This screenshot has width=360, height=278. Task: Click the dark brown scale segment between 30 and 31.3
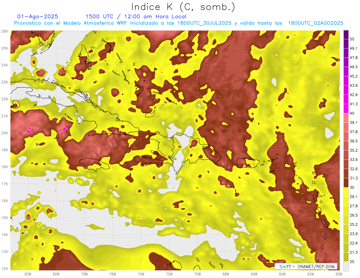coord(346,183)
